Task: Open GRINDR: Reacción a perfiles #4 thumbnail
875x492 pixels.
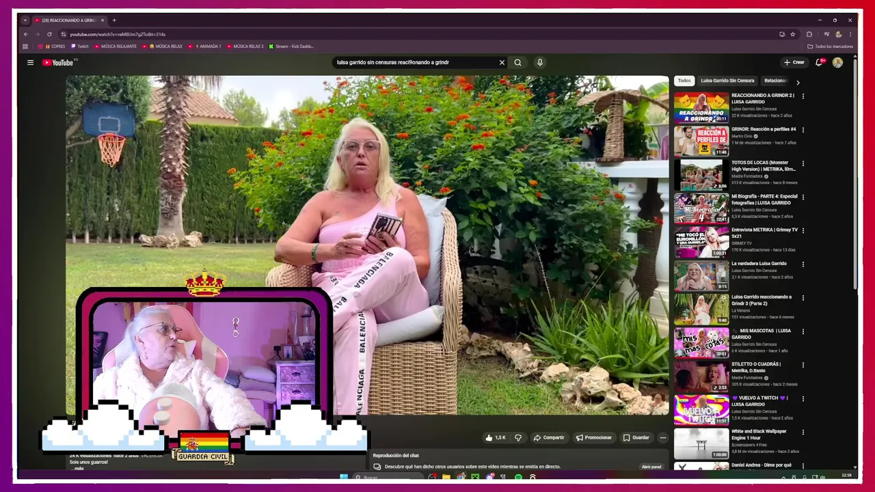Action: tap(701, 141)
